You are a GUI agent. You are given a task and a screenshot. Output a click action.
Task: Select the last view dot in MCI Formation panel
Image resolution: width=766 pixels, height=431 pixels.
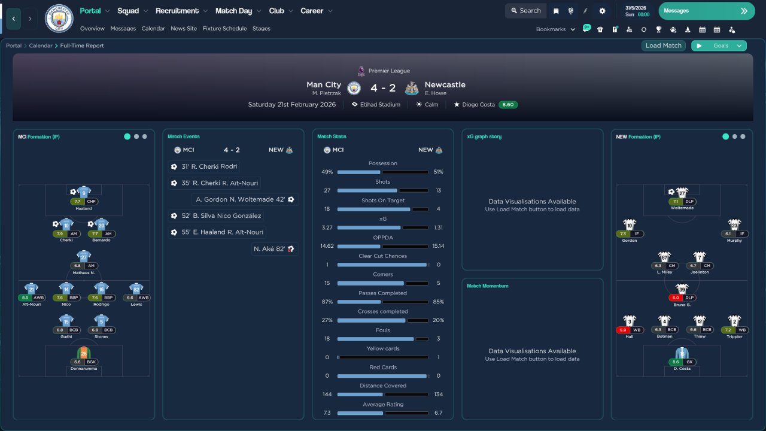tap(145, 136)
